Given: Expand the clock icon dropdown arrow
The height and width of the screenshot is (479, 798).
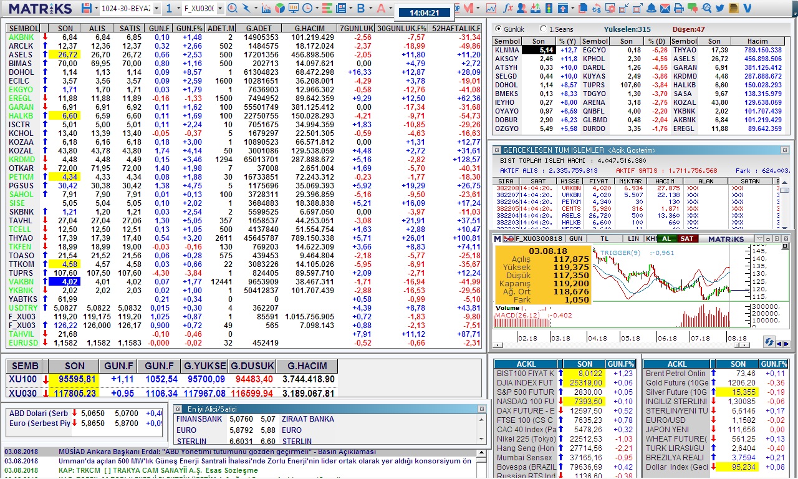Looking at the screenshot, I should click(316, 8).
